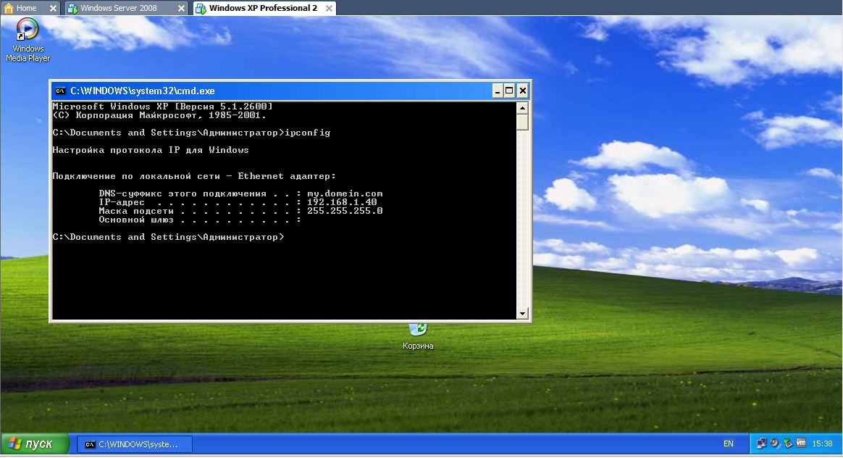Open the VMware Tools tray icon
The height and width of the screenshot is (458, 843).
(801, 444)
